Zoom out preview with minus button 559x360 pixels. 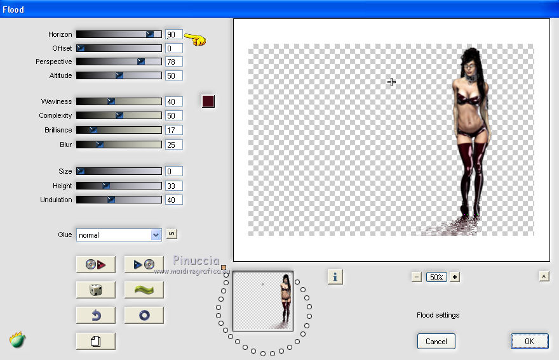[417, 277]
